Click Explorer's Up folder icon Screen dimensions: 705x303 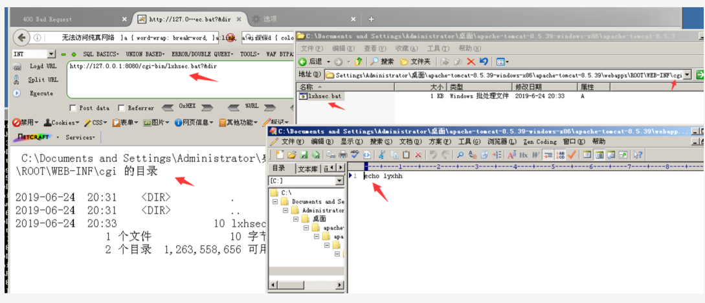[359, 62]
